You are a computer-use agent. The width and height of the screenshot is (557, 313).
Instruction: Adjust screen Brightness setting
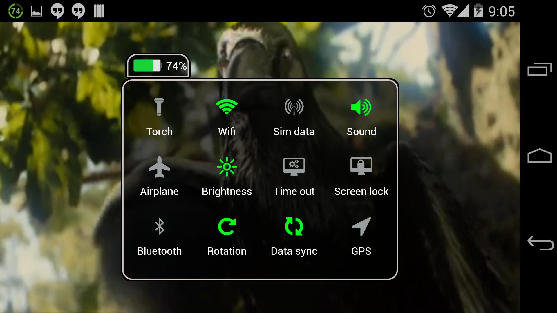pyautogui.click(x=227, y=176)
